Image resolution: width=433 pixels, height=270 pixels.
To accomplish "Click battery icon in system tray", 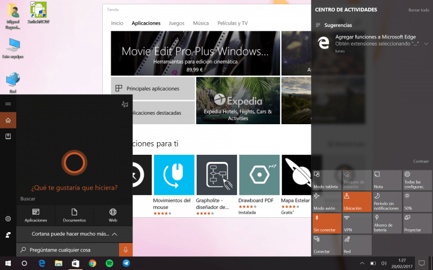I will click(373, 263).
